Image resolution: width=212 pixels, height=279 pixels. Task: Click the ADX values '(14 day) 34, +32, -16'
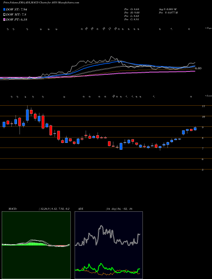(x=119, y=209)
